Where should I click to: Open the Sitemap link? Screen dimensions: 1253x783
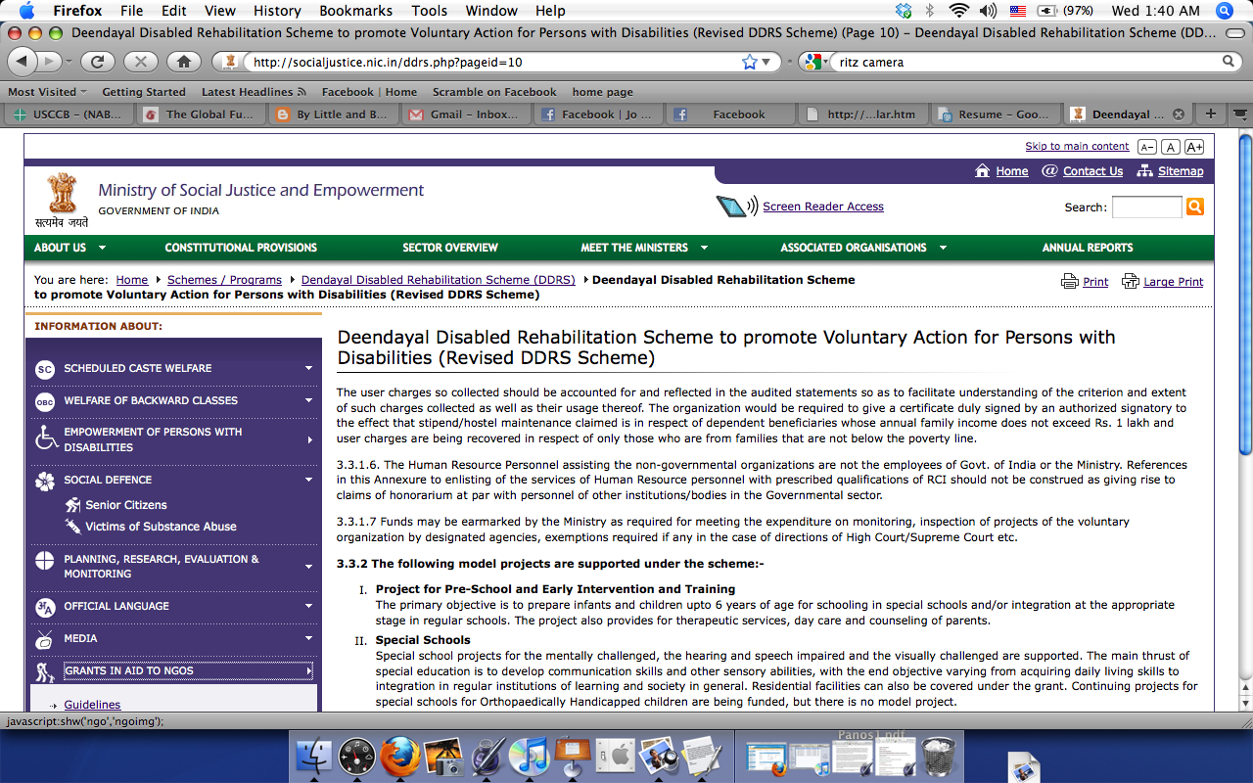tap(1181, 171)
